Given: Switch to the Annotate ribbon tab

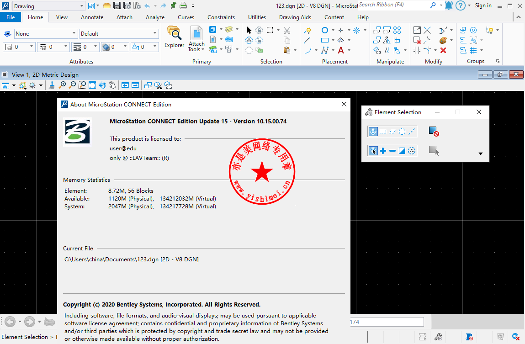Looking at the screenshot, I should point(92,17).
